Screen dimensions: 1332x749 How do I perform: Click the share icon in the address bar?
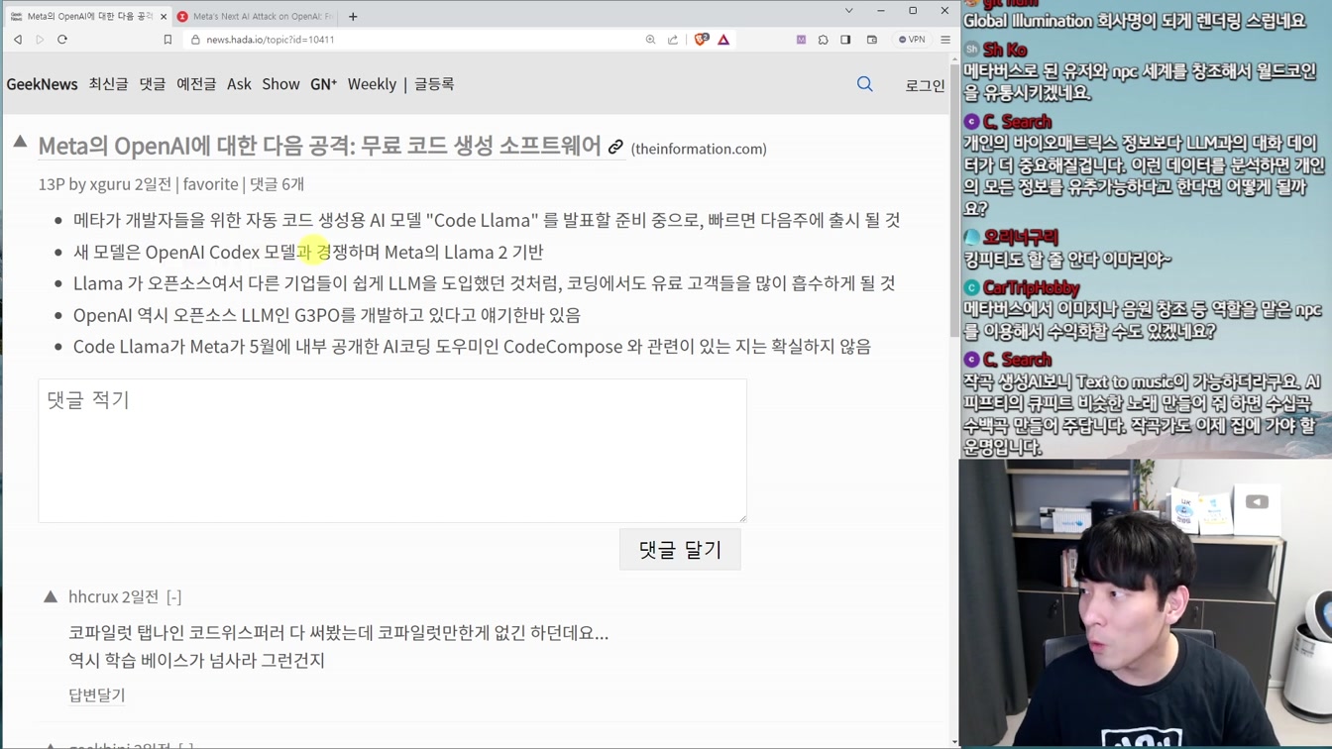pyautogui.click(x=673, y=40)
